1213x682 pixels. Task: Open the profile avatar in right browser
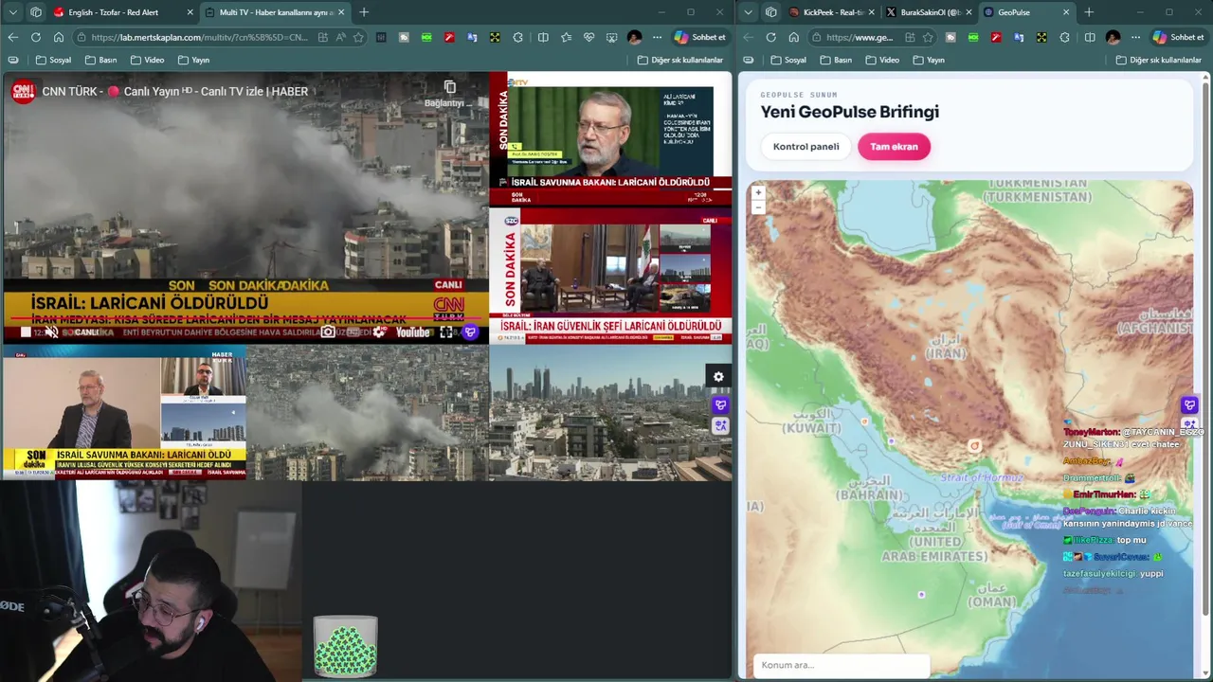[1113, 37]
